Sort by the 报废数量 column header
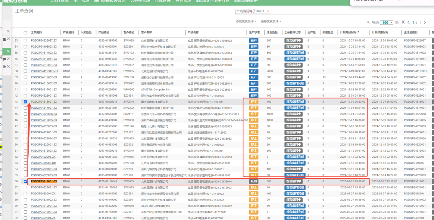The width and height of the screenshot is (434, 220). 328,33
